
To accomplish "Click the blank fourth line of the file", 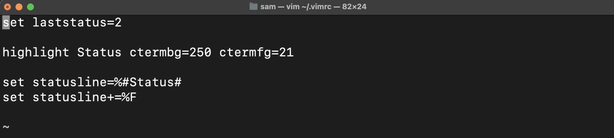I will (307, 67).
